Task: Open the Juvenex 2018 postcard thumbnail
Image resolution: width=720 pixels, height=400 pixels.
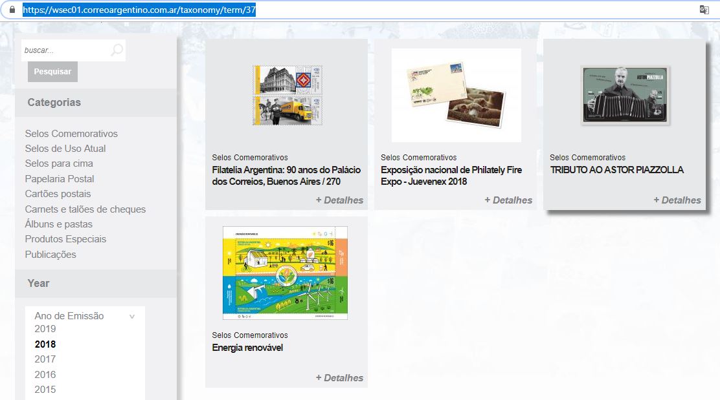Action: coord(456,95)
